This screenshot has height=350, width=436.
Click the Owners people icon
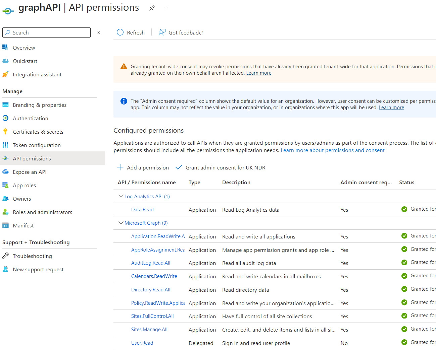[5, 199]
